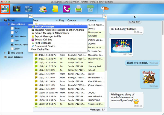Viewport: 164px width, 115px height.
Task: Click the smiley emoji in the chat bubble
Action: [x=136, y=101]
